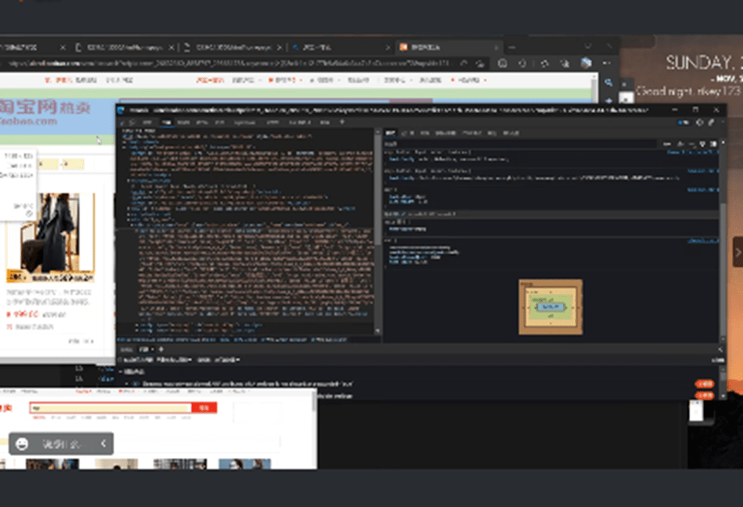The height and width of the screenshot is (507, 743).
Task: Open DevTools settings gear icon
Action: tap(700, 122)
